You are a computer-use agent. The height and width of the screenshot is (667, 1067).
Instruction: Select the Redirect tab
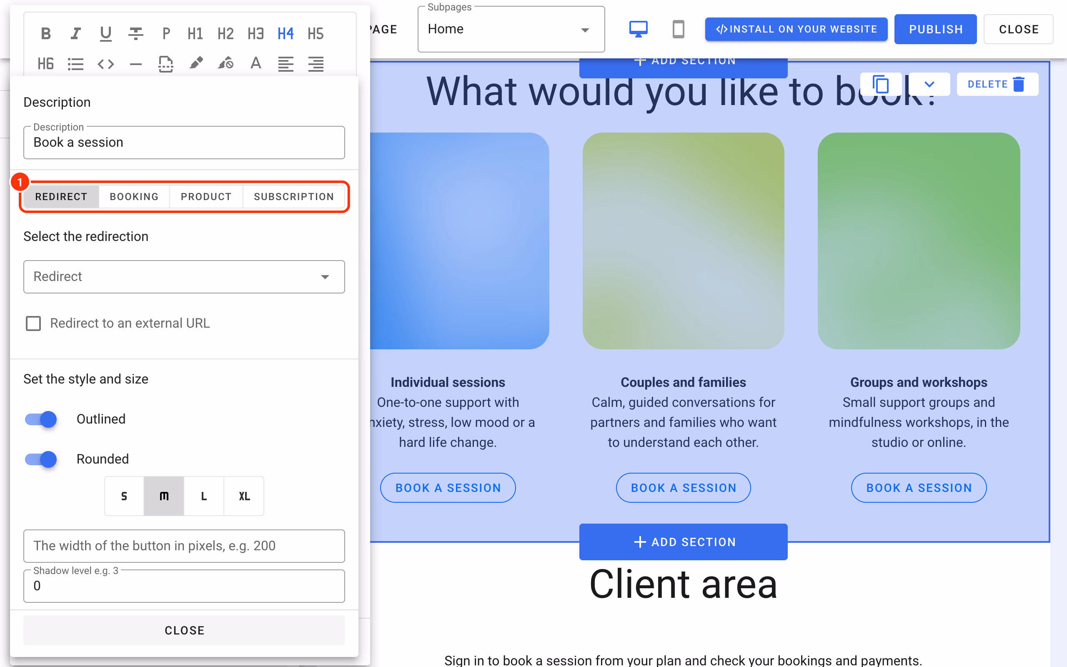click(x=61, y=197)
